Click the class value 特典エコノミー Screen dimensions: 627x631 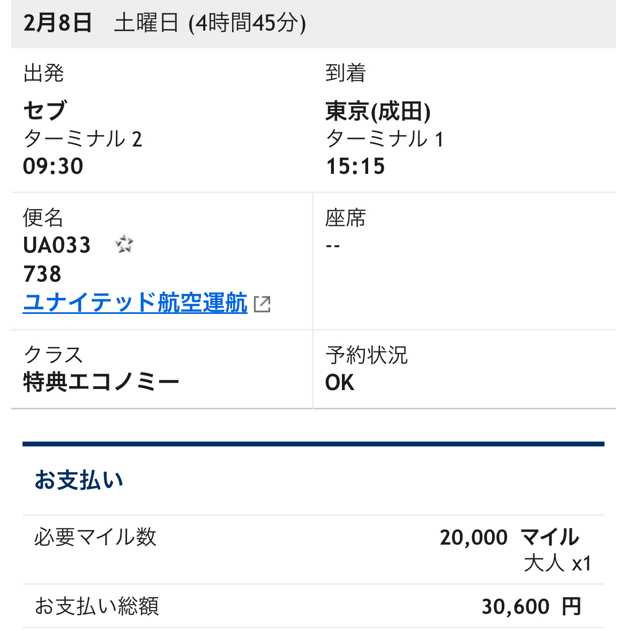point(101,382)
